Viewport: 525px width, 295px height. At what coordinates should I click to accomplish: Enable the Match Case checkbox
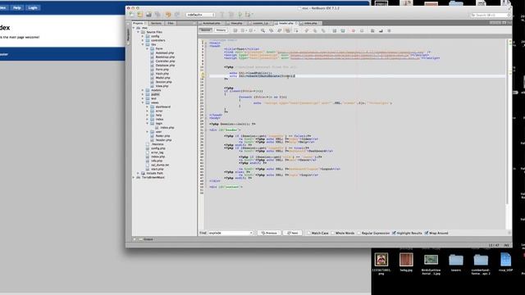309,233
